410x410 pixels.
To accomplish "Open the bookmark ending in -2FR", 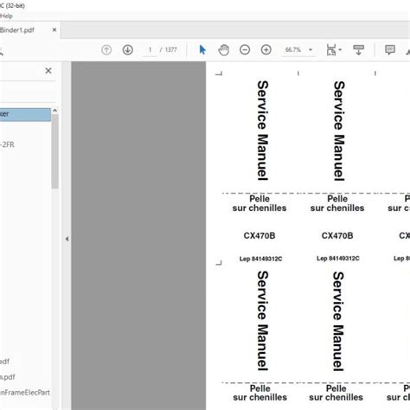I will pyautogui.click(x=7, y=144).
